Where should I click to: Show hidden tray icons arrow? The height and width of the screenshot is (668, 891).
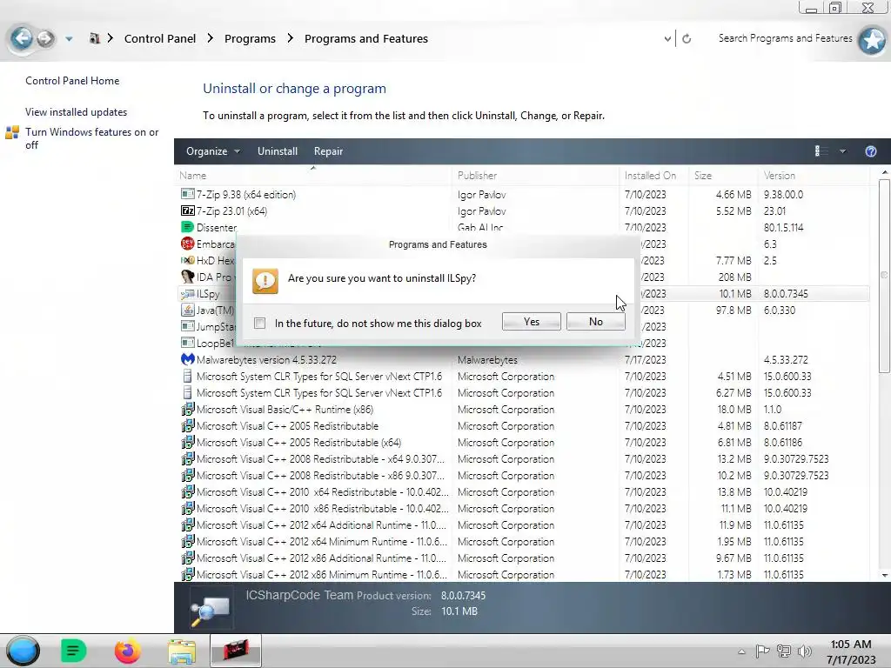click(741, 651)
